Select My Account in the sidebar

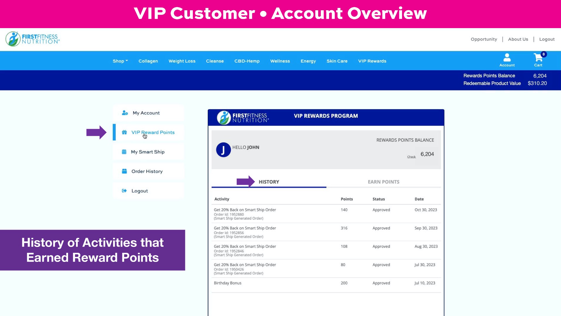(148, 113)
